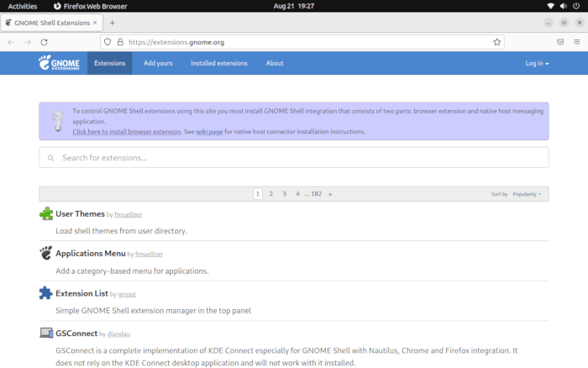Open the Sort by Popularity dropdown
This screenshot has width=588, height=368.
pyautogui.click(x=527, y=194)
